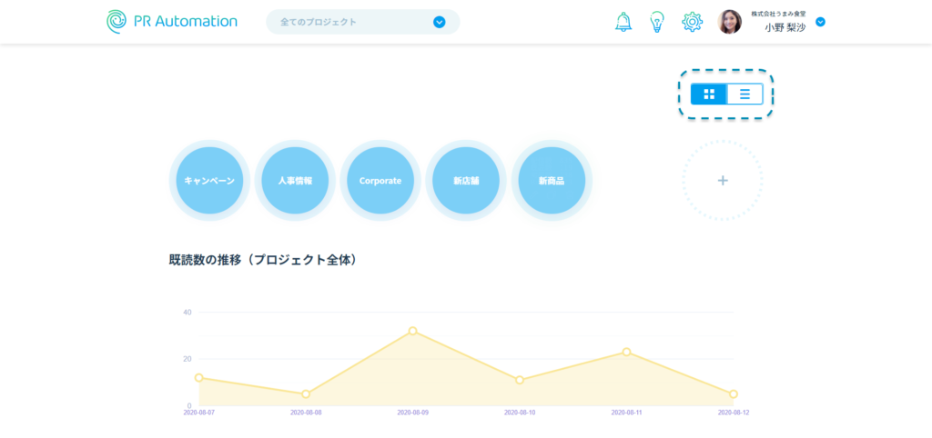Open the notifications bell icon
The image size is (932, 438).
623,22
